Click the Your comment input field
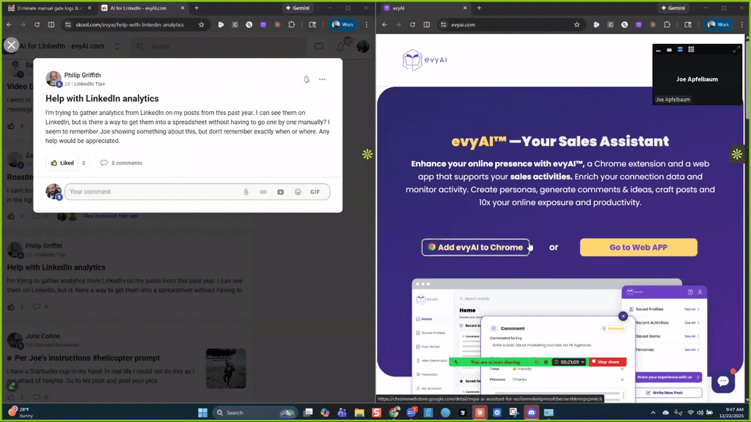This screenshot has width=751, height=422. click(147, 191)
